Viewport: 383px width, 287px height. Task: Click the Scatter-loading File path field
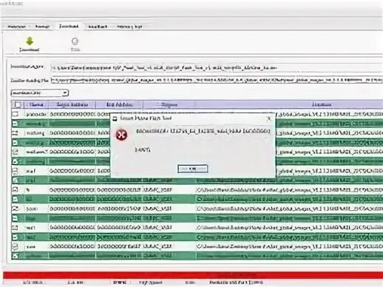[217, 80]
